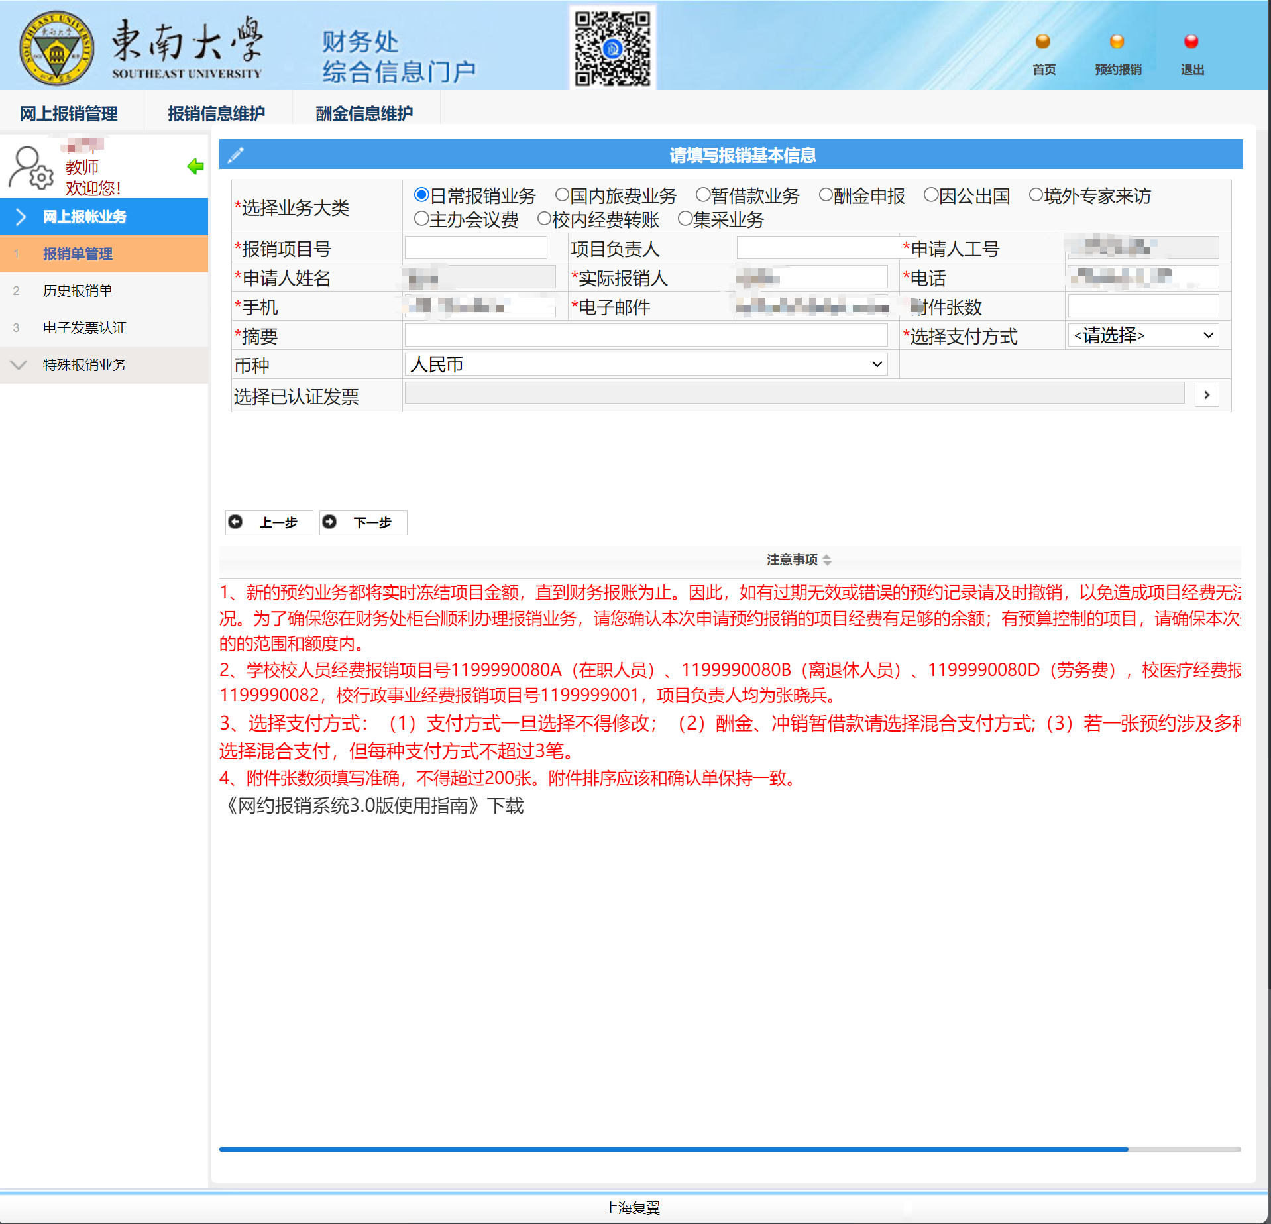Open the 酬金信息维护 tab
Viewport: 1271px width, 1224px height.
(x=364, y=113)
